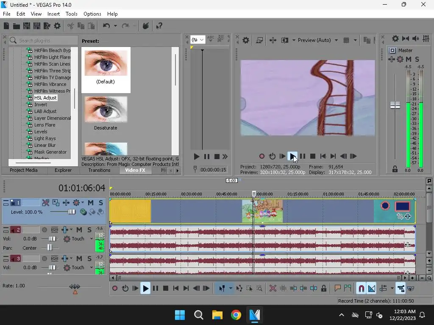Image resolution: width=434 pixels, height=325 pixels.
Task: Click Loop Playback in preview transport
Action: tap(272, 157)
